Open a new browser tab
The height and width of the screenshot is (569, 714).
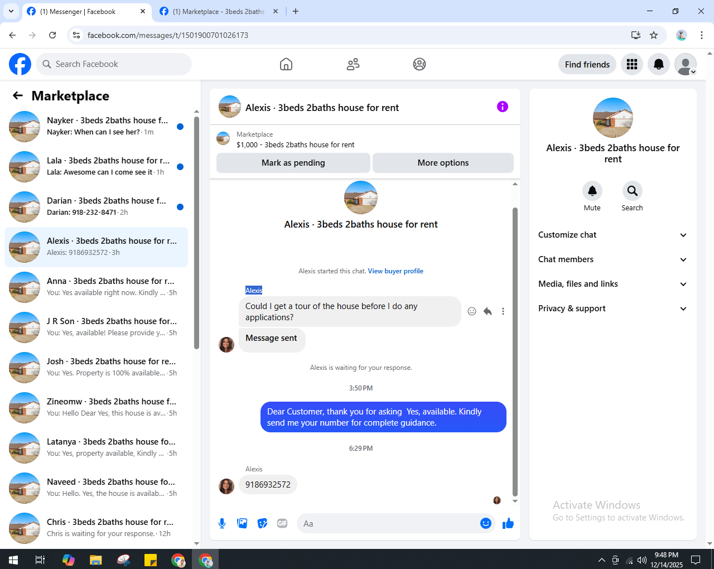pyautogui.click(x=296, y=11)
